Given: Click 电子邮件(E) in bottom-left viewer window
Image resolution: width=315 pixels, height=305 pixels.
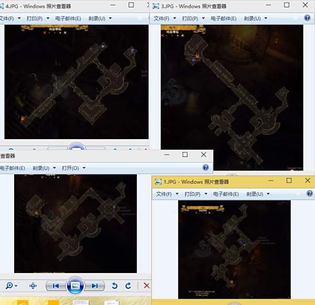Looking at the screenshot, I should tap(13, 168).
